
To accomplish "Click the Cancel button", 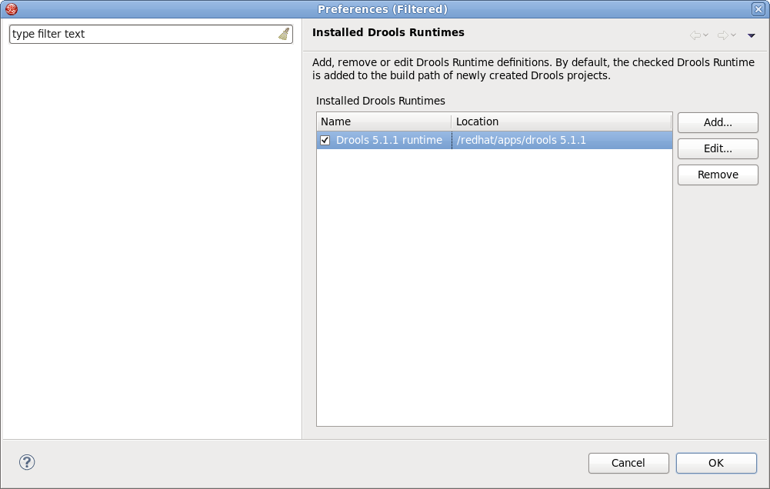I will tap(628, 463).
